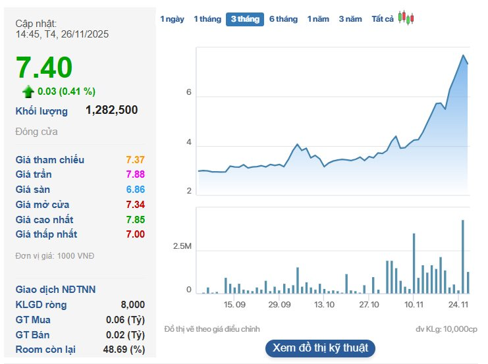The image size is (488, 364).
Task: Click the 15.09 date axis label
Action: click(234, 305)
